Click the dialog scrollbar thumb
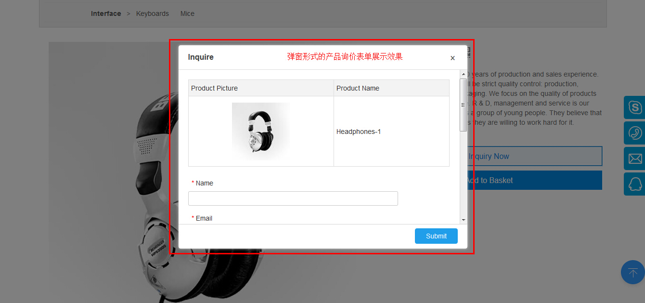This screenshot has height=303, width=645. (x=464, y=105)
